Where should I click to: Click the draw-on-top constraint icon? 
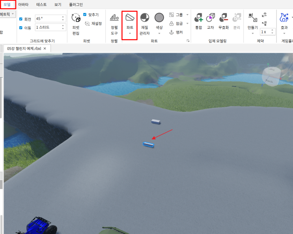click(x=264, y=23)
